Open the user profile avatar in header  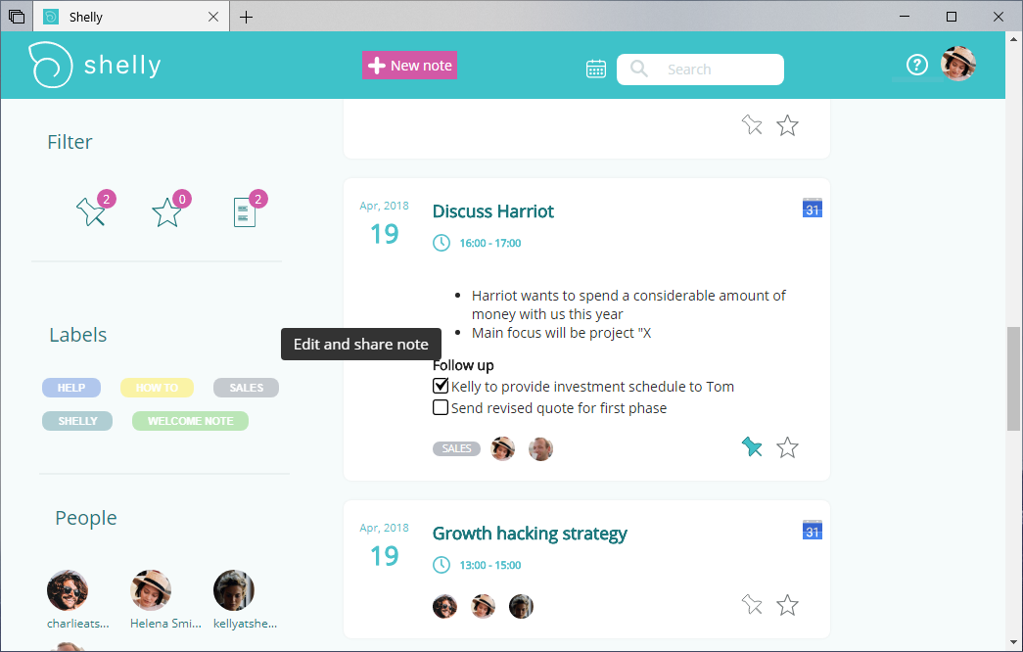(957, 64)
